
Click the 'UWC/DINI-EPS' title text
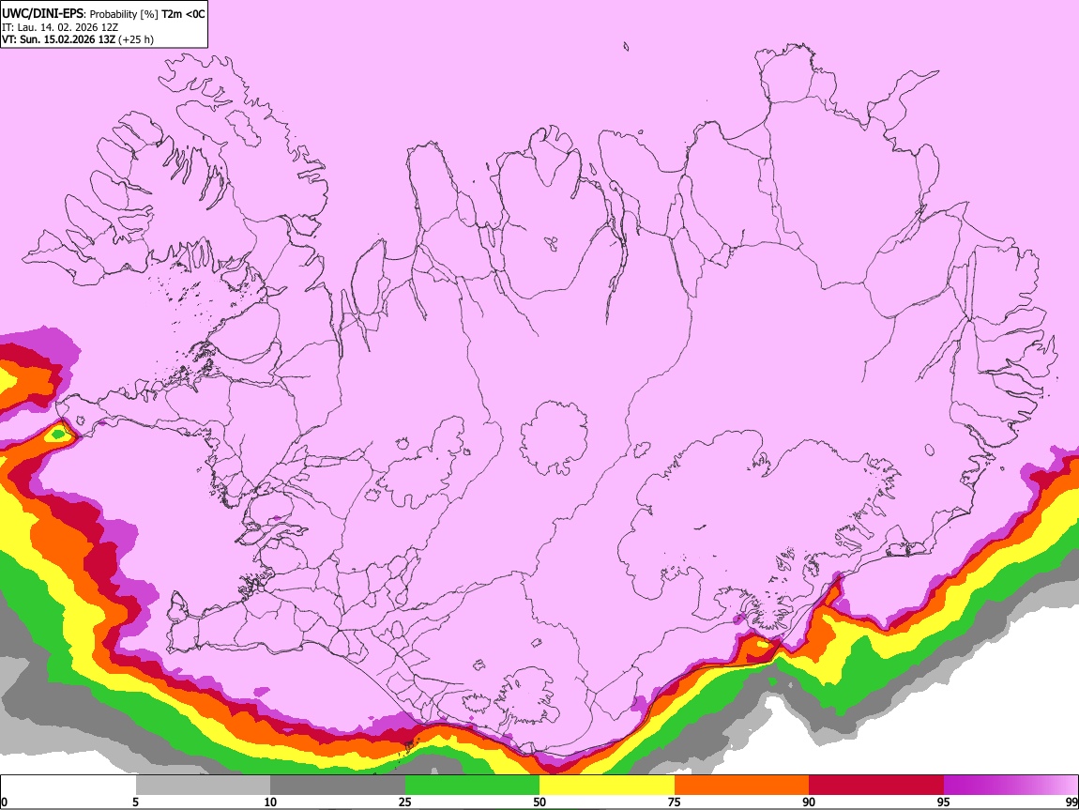pyautogui.click(x=44, y=14)
